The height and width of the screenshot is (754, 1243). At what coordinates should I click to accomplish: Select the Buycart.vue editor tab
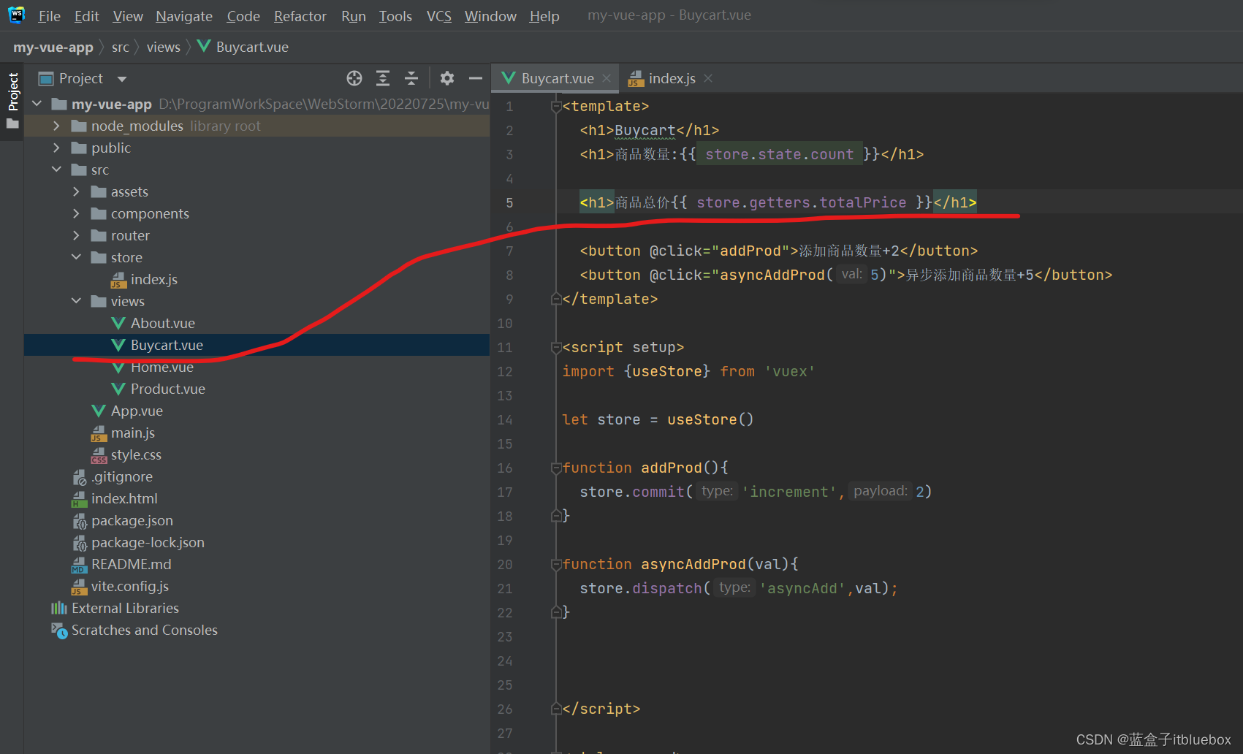click(555, 78)
